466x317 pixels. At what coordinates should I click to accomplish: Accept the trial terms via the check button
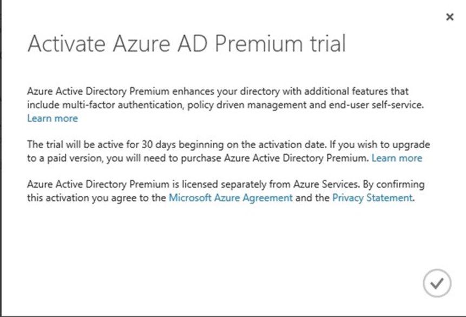tap(437, 283)
